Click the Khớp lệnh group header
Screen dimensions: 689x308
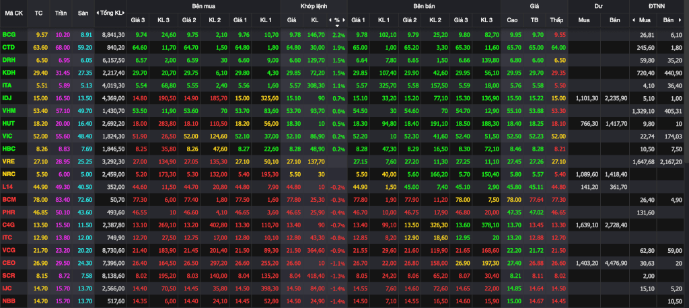pyautogui.click(x=314, y=6)
